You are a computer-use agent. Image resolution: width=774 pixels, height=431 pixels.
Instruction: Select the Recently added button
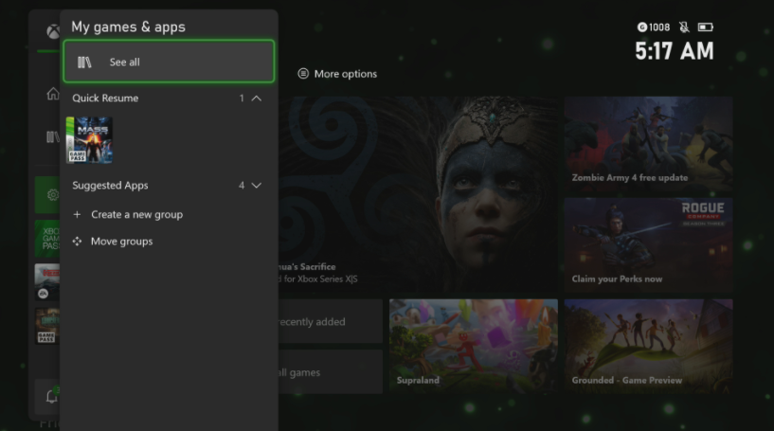(331, 321)
